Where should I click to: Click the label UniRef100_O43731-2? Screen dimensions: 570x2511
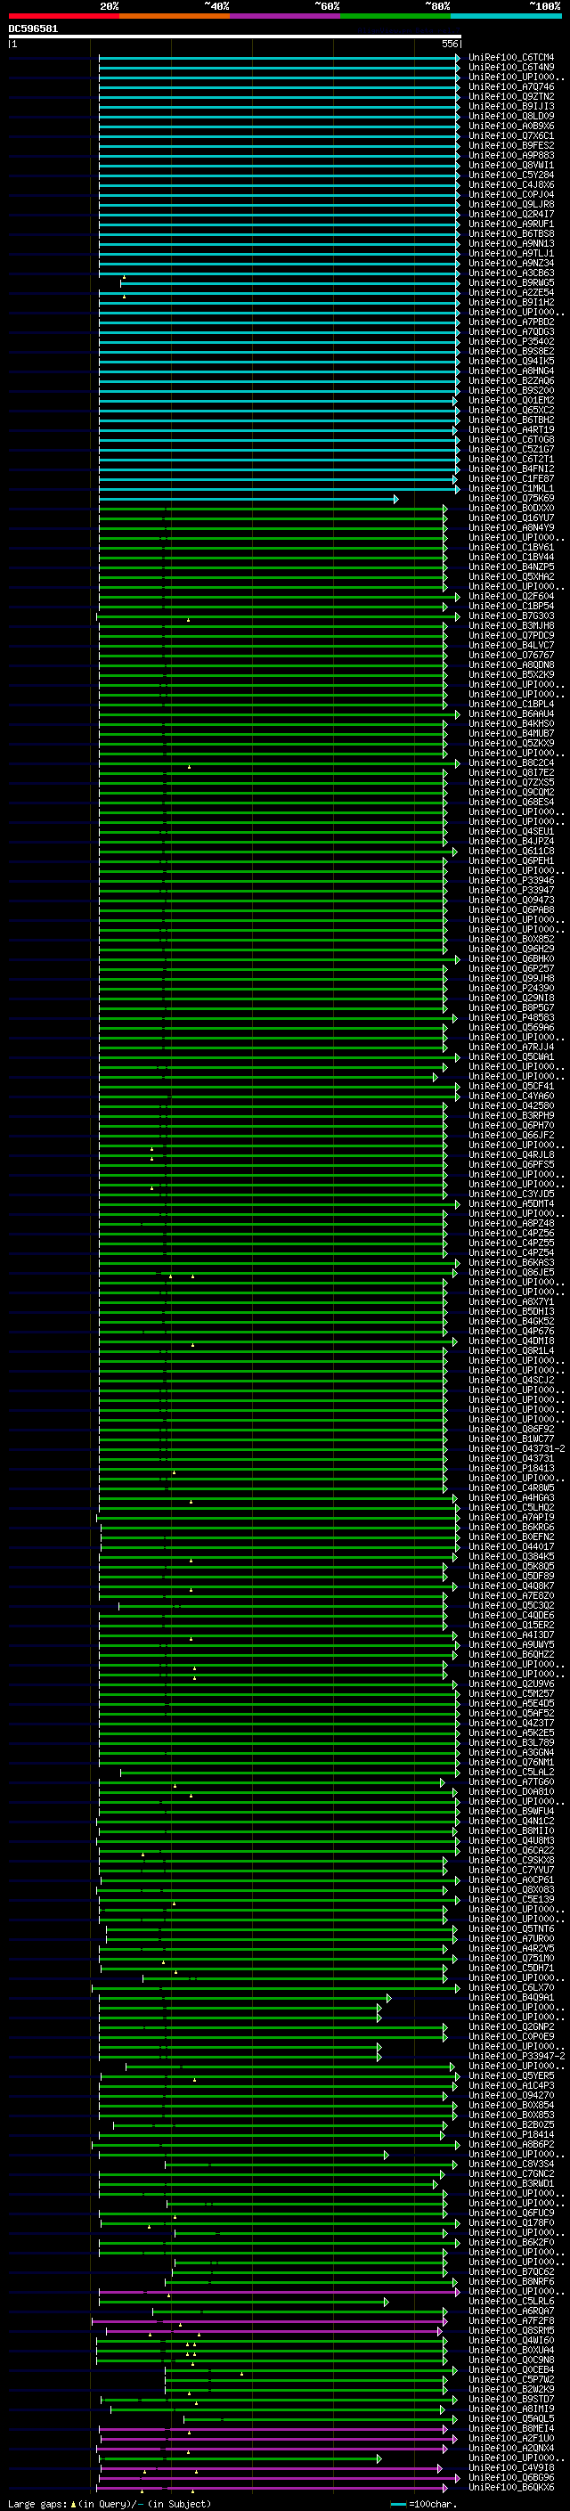click(517, 1448)
